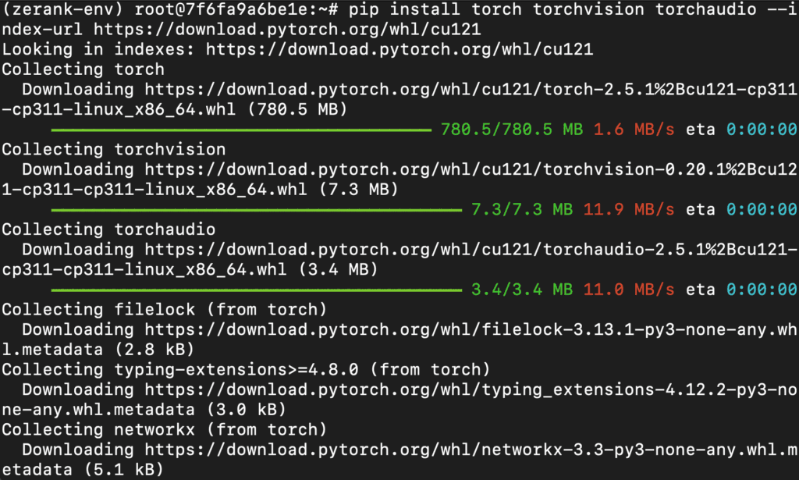Click the networkx metadata download URL
The image size is (799, 480).
[471, 450]
